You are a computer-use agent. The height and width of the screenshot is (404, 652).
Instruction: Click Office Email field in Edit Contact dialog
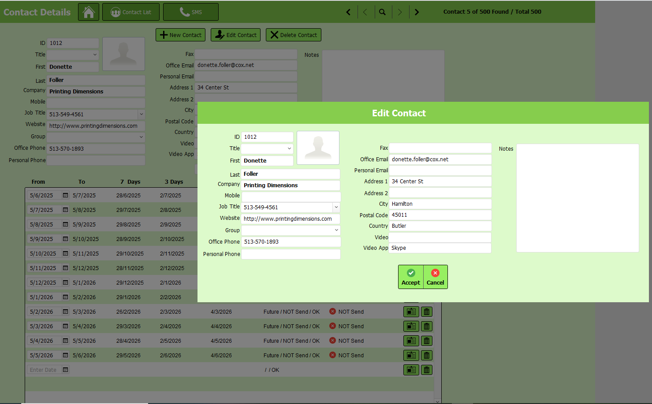coord(440,159)
